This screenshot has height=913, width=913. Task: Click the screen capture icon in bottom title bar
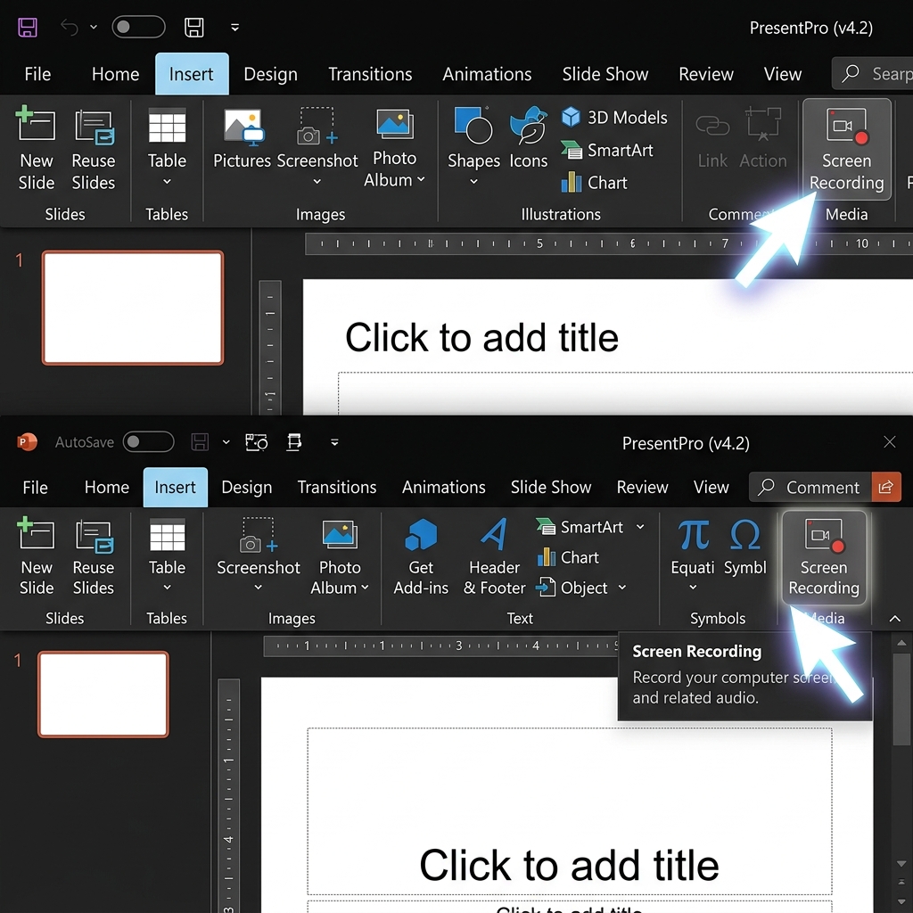[x=256, y=442]
